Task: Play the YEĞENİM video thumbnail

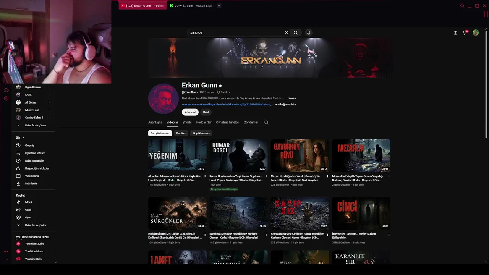Action: pyautogui.click(x=177, y=155)
